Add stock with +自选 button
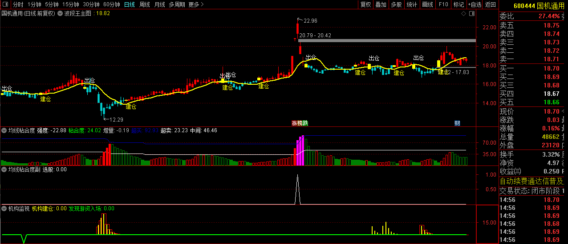Viewport: 568px width, 244px height. [x=475, y=4]
